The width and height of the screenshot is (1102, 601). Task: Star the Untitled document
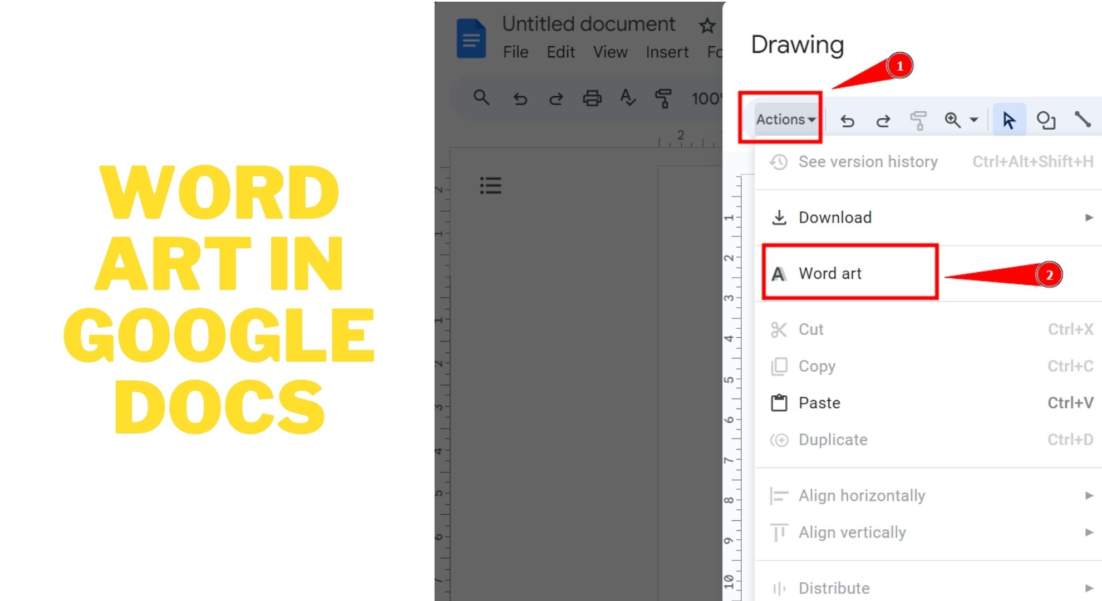tap(707, 25)
